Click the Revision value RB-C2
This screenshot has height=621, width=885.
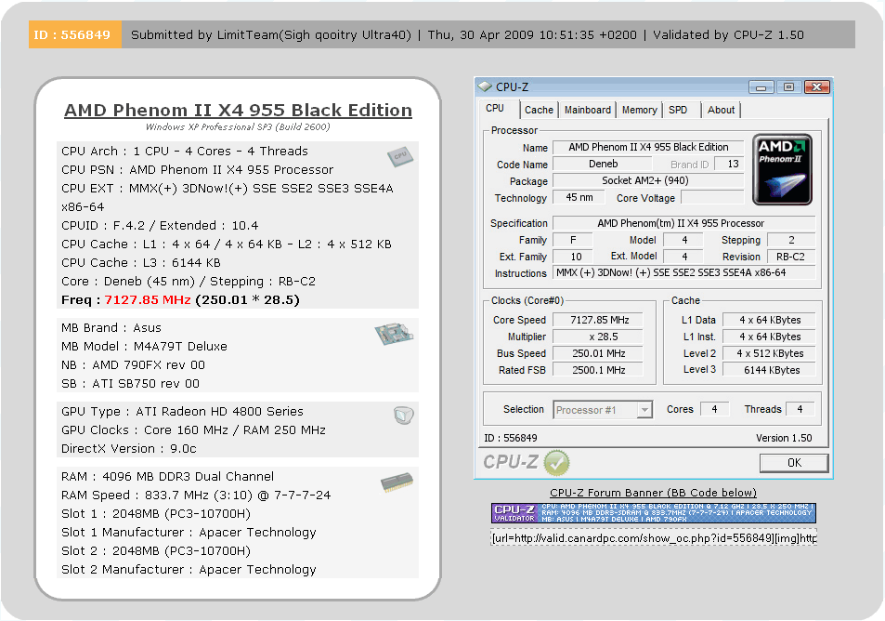[x=790, y=257]
